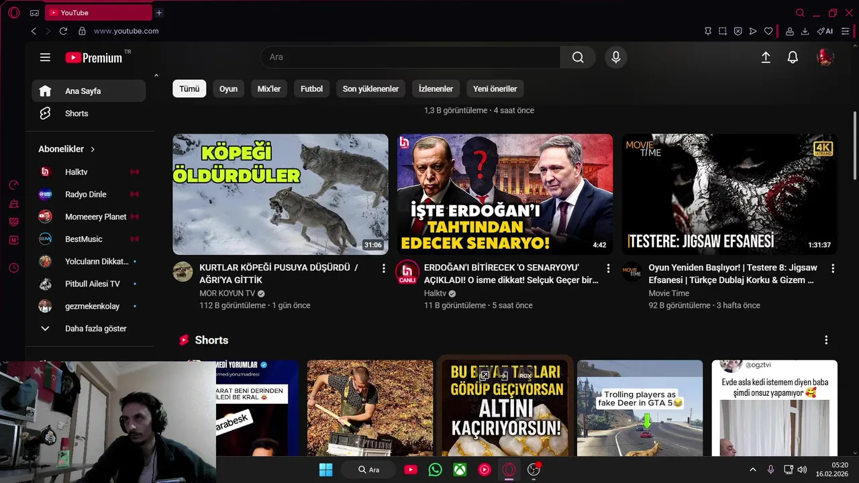
Task: Select the İzlenenler filter chip
Action: click(436, 89)
